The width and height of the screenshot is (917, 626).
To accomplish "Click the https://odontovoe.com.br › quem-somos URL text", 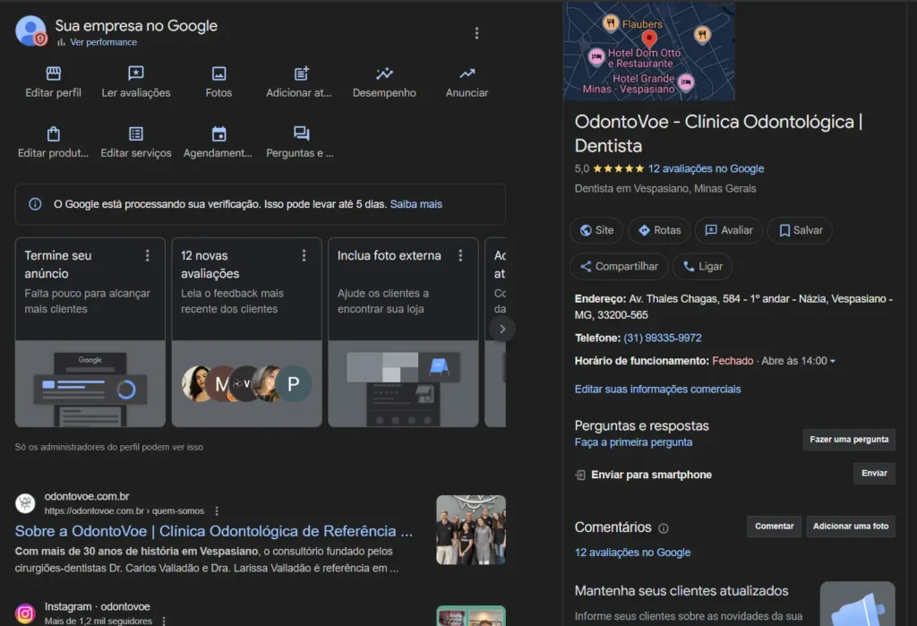I will (x=124, y=510).
